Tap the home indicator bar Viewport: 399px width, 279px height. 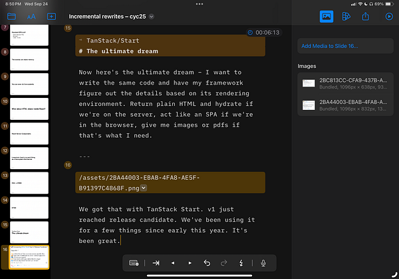[x=199, y=276]
